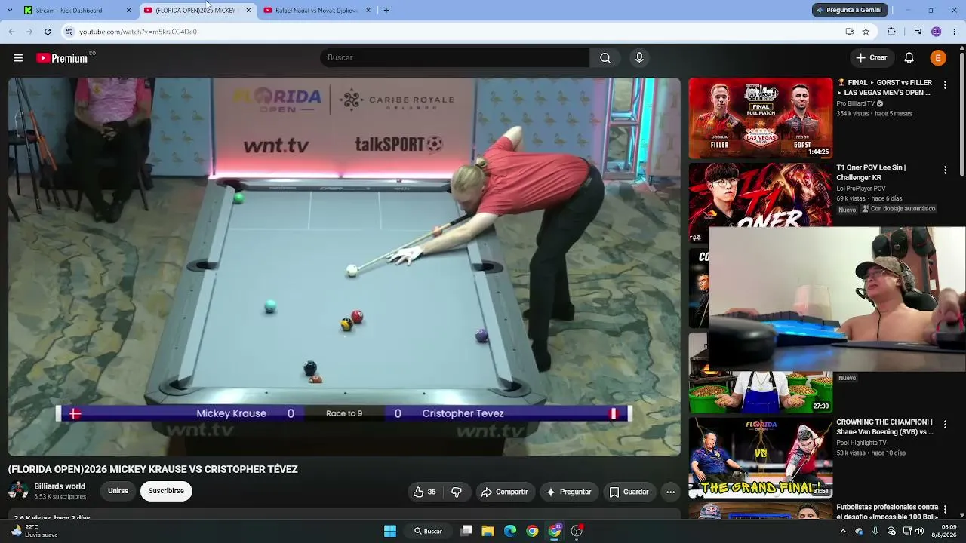Open the Pool Highlights TV channel name

coord(861,443)
